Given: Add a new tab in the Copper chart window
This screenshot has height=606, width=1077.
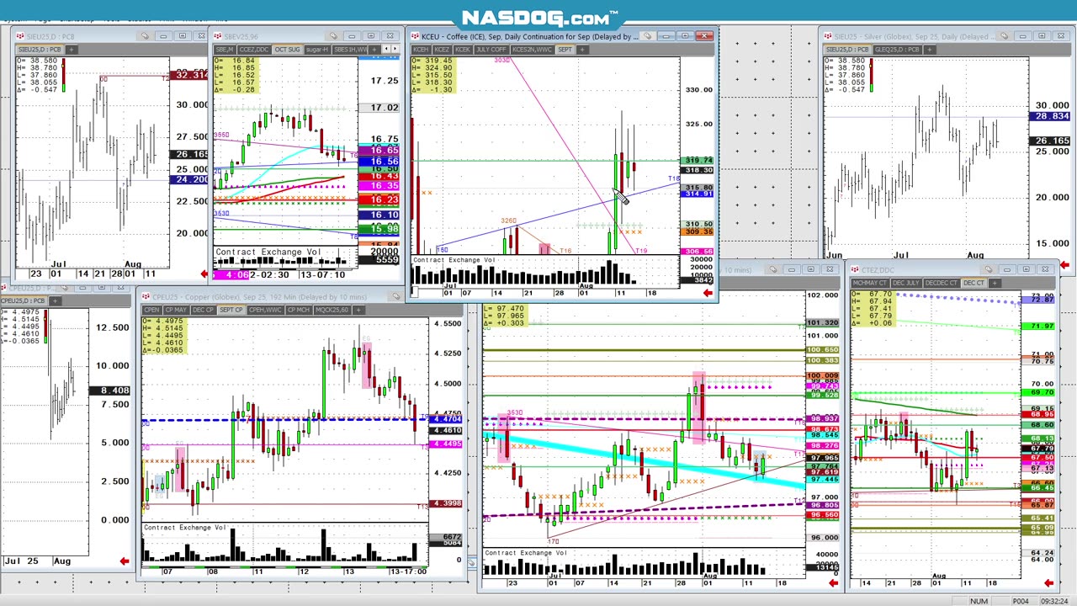Looking at the screenshot, I should [358, 310].
